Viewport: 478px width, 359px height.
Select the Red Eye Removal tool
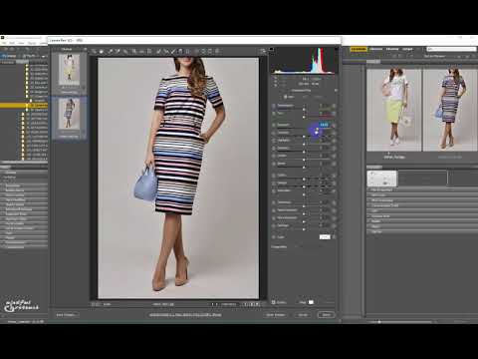click(166, 52)
